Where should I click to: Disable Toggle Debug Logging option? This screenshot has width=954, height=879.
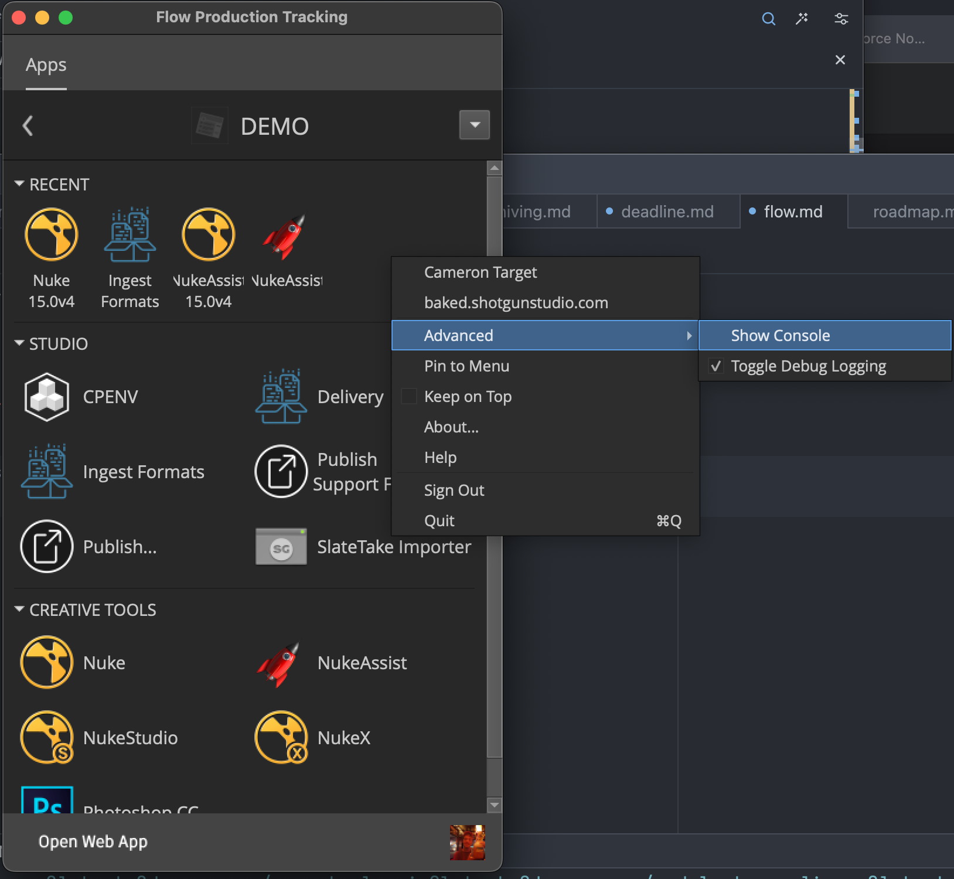coord(808,366)
